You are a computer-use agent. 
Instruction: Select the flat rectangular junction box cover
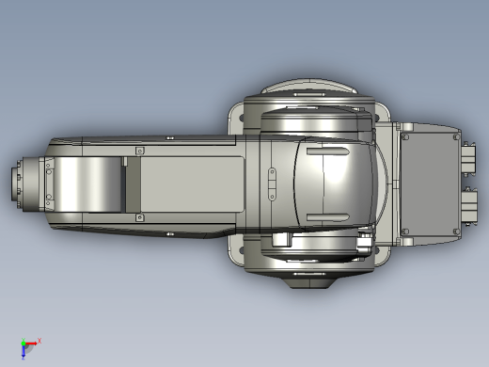(x=431, y=184)
